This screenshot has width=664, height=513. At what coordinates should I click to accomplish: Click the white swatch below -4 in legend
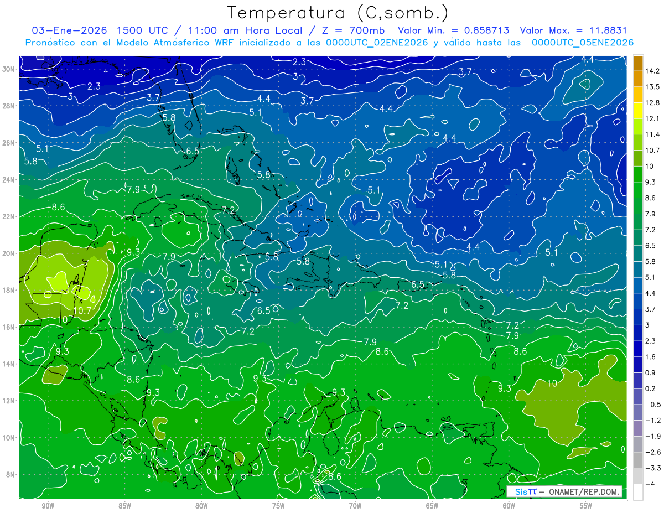638,491
